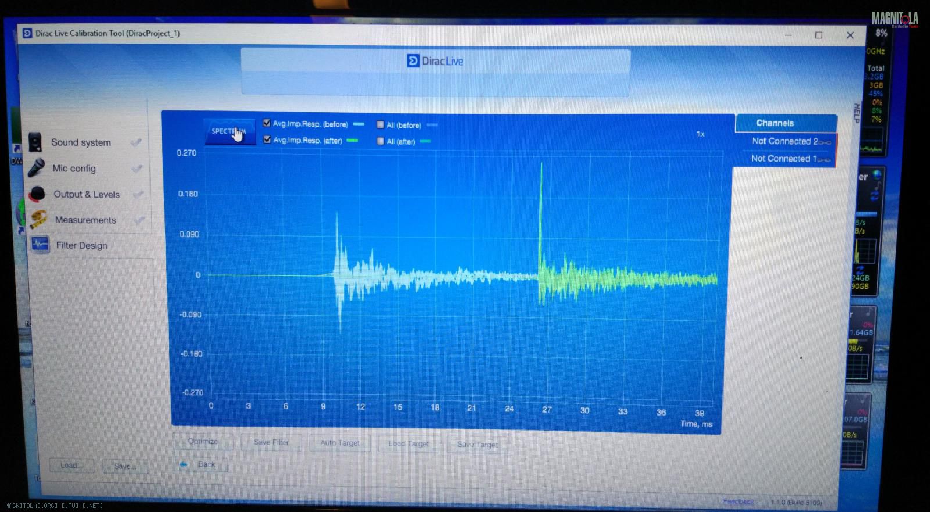Click the Save... project button
This screenshot has width=930, height=512.
click(125, 466)
